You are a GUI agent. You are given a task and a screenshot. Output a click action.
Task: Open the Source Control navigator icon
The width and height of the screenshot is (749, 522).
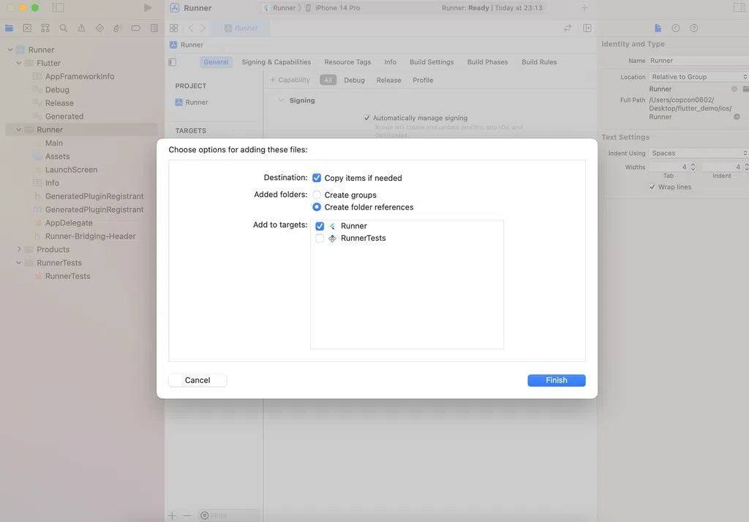[x=27, y=29]
